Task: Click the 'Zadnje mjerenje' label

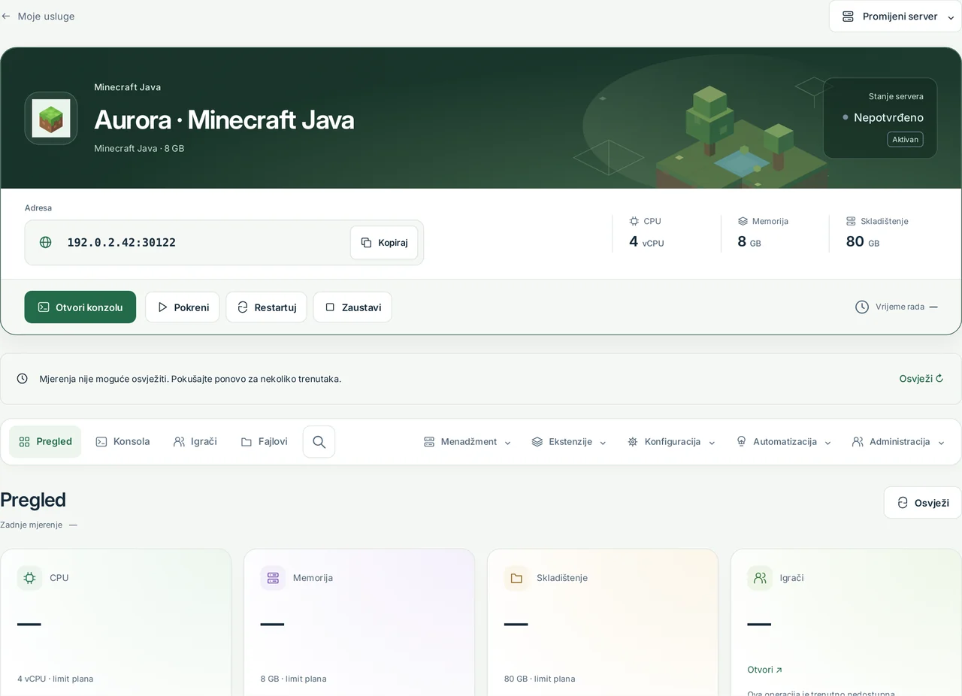Action: click(x=31, y=525)
